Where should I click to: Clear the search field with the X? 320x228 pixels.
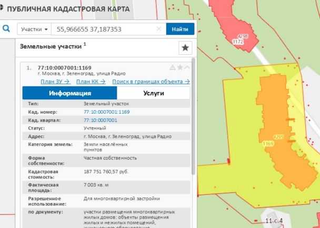(x=158, y=29)
